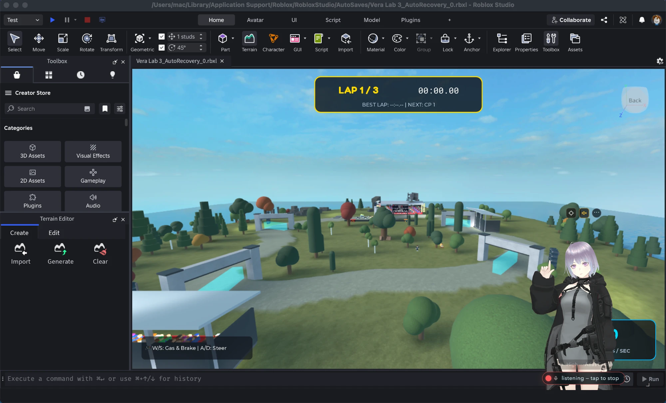
Task: Open the Visual Effects category
Action: [93, 151]
